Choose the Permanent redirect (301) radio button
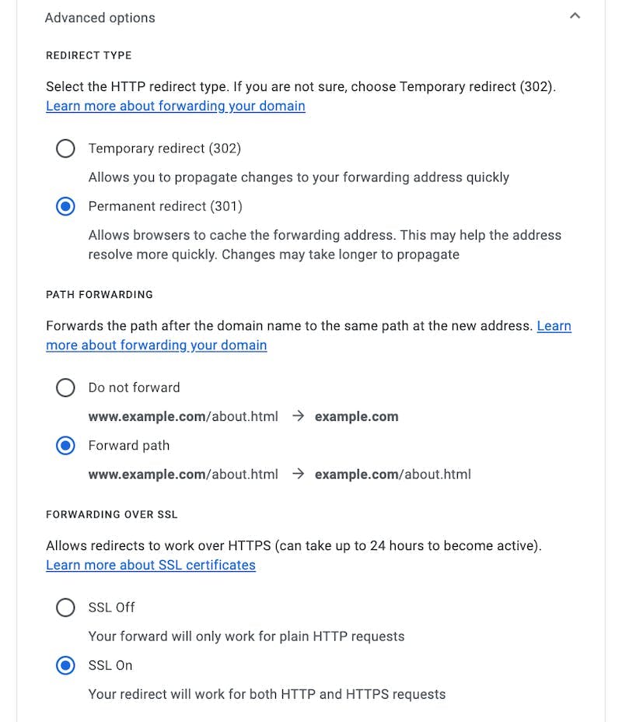 (x=66, y=207)
